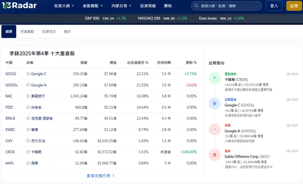Click the 佔投資組合 % column header
The width and height of the screenshot is (303, 184).
coord(138,62)
